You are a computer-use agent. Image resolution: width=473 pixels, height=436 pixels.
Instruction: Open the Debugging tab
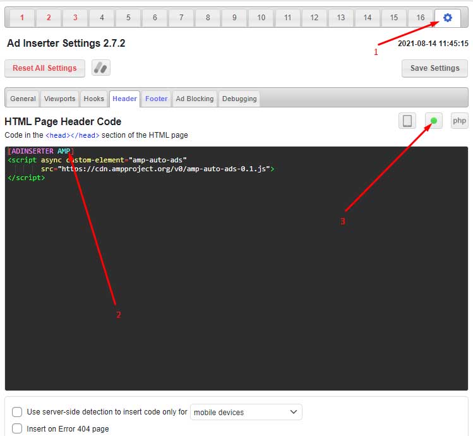239,99
